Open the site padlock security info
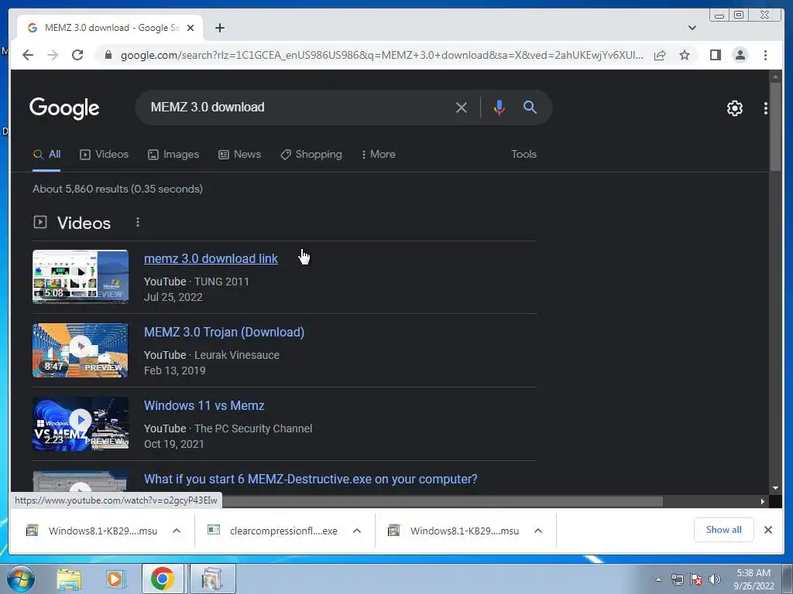This screenshot has height=594, width=793. pos(108,55)
